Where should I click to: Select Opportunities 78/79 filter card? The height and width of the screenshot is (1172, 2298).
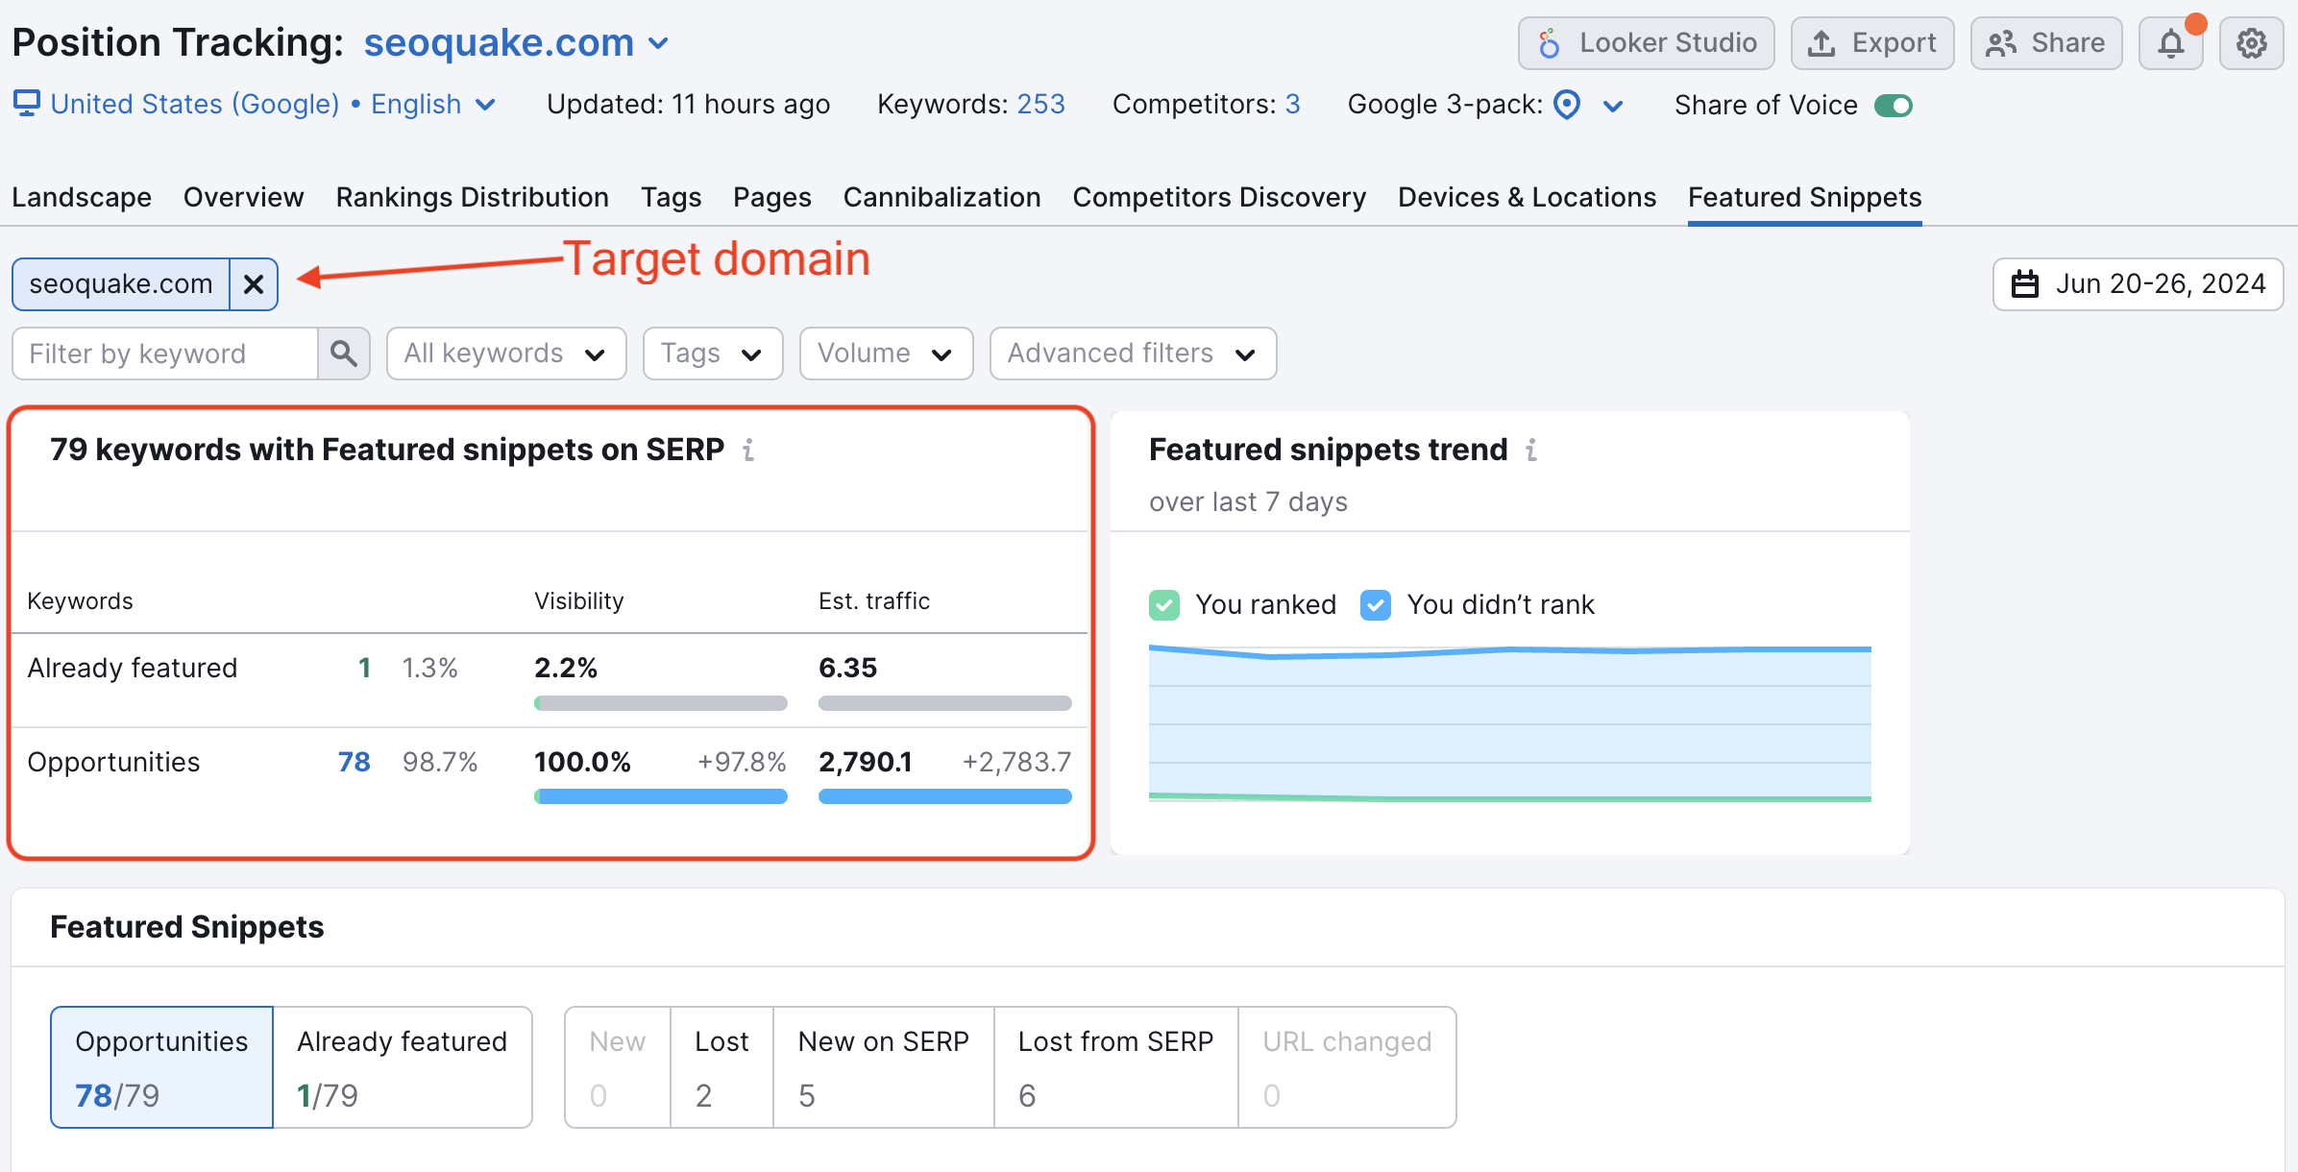tap(162, 1067)
